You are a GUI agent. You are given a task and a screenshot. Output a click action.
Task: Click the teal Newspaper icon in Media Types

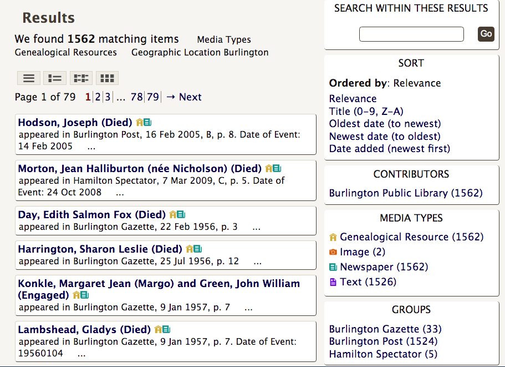click(333, 267)
